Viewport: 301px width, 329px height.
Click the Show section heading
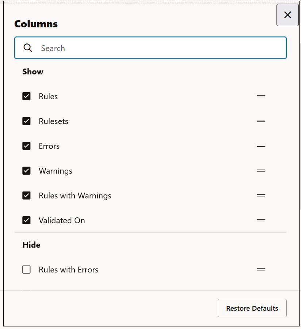33,71
